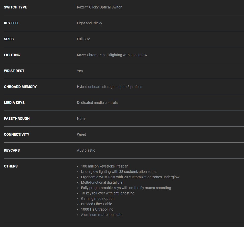This screenshot has height=227, width=244.
Task: Click Braided Fiber Cable bullet
Action: click(x=97, y=204)
